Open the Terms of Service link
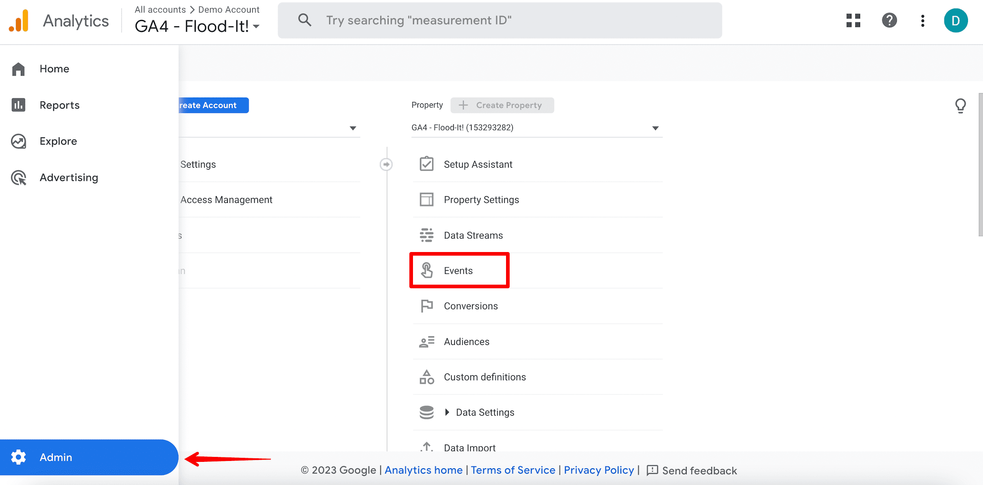This screenshot has height=485, width=983. click(x=513, y=470)
